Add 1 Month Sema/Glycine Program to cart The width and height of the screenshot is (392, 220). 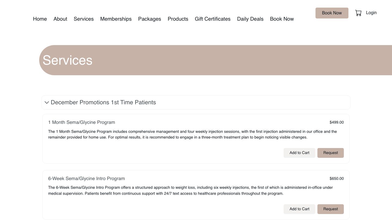tap(299, 153)
